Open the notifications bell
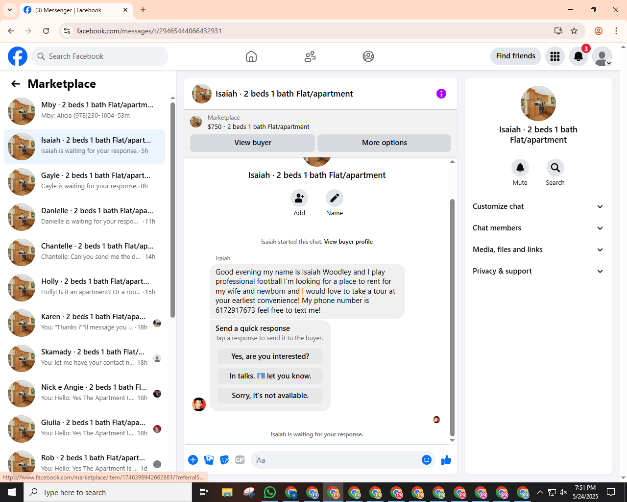 tap(579, 56)
